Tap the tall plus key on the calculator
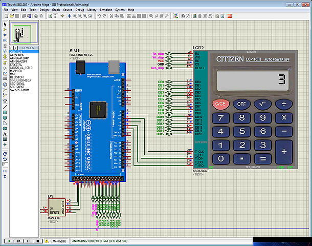The image size is (312, 246). 284,152
